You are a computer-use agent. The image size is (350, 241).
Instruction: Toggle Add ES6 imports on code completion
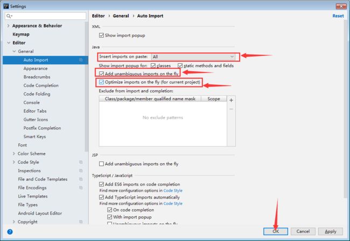click(101, 184)
